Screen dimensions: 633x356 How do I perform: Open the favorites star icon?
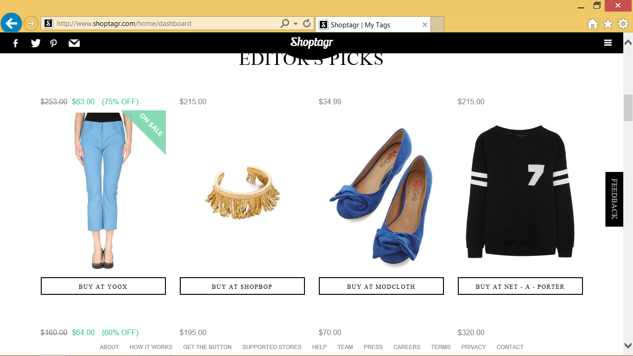point(608,24)
